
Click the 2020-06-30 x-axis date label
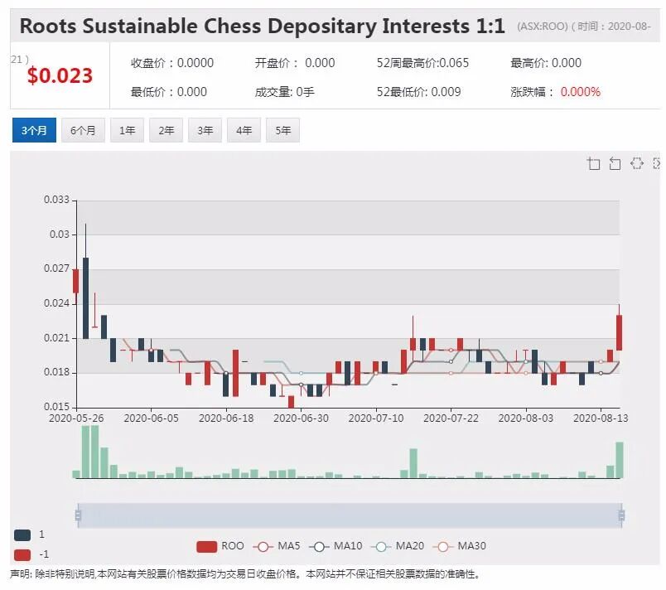pyautogui.click(x=302, y=418)
